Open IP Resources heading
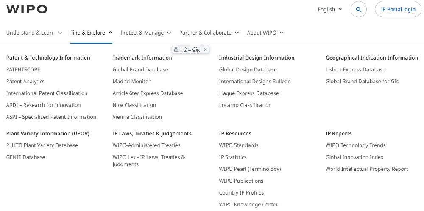 (235, 134)
